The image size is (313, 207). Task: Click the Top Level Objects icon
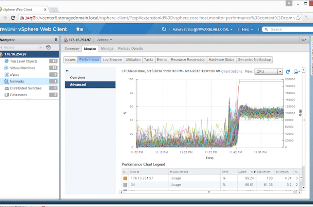tap(6, 61)
